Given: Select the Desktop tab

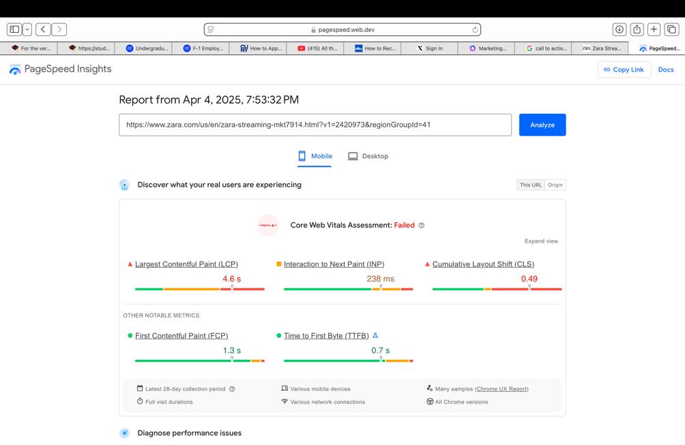Looking at the screenshot, I should pos(368,156).
